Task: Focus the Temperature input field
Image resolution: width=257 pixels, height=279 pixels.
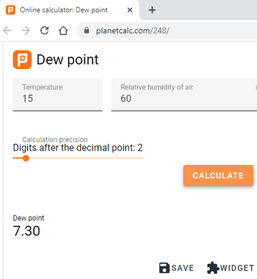Action: pos(58,95)
